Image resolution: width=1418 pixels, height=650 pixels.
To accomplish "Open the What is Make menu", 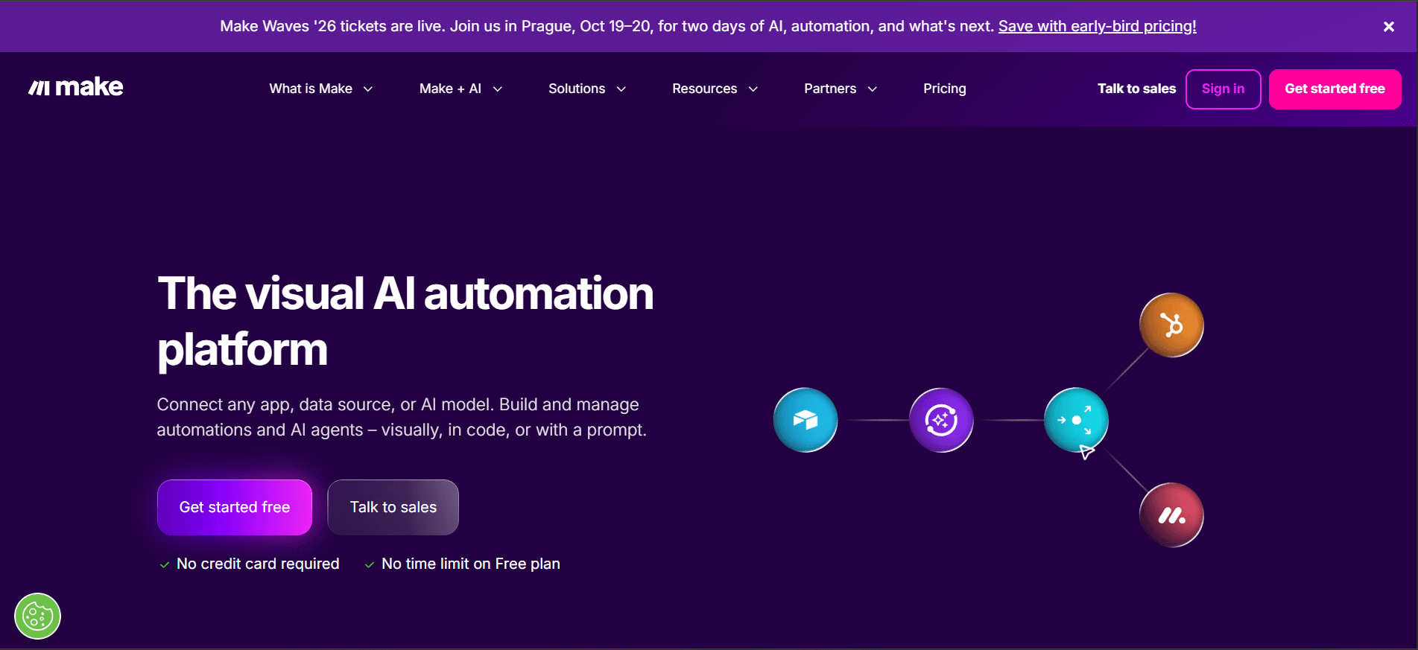I will point(321,89).
